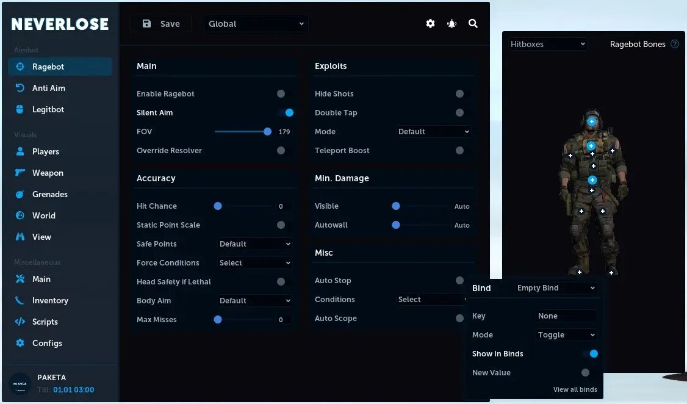The width and height of the screenshot is (687, 404).
Task: Open the Scripts section
Action: click(60, 322)
